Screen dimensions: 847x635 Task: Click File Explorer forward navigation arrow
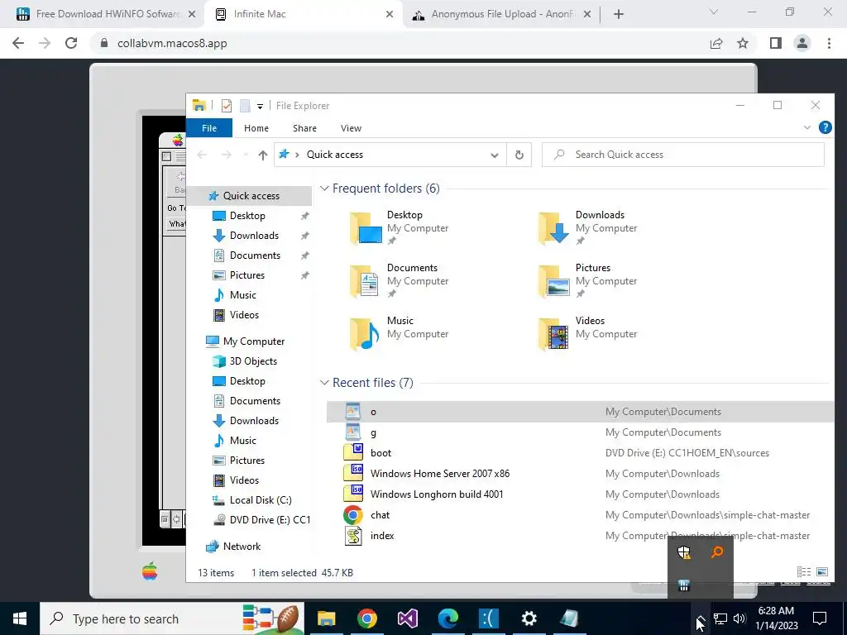pyautogui.click(x=227, y=155)
